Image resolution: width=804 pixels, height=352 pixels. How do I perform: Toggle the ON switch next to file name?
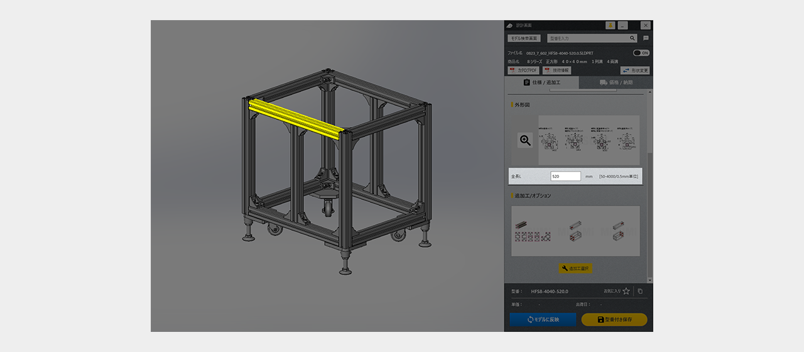[641, 53]
